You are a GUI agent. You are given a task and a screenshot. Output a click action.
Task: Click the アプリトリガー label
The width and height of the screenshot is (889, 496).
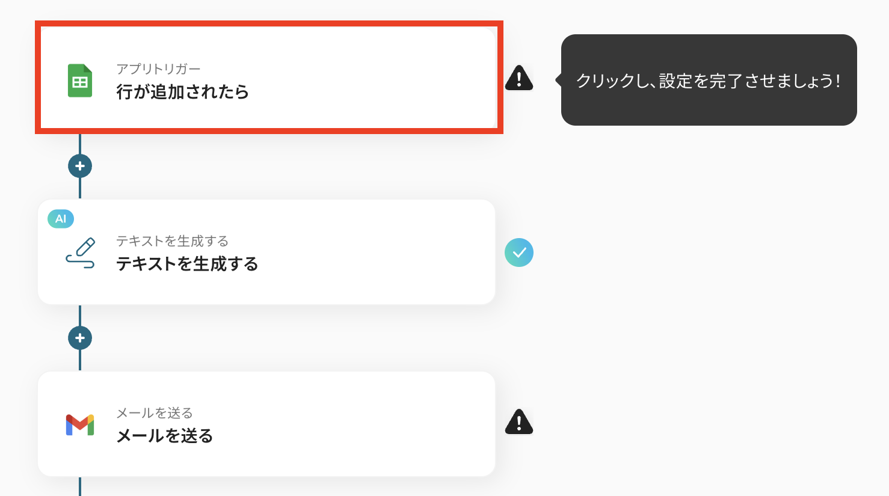(x=158, y=69)
